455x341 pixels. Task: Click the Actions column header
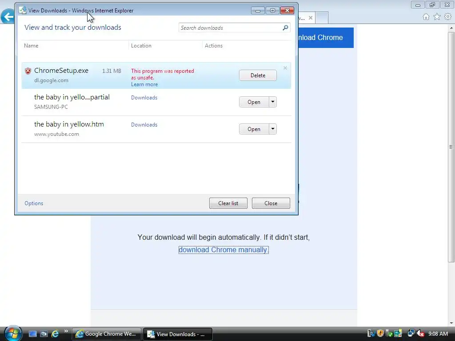pyautogui.click(x=214, y=46)
